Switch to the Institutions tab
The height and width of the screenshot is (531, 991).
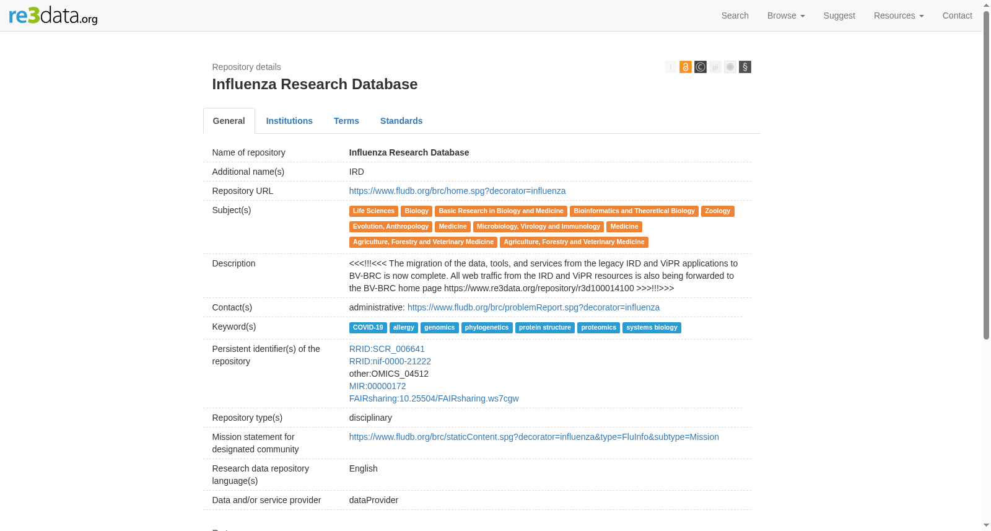pyautogui.click(x=289, y=121)
